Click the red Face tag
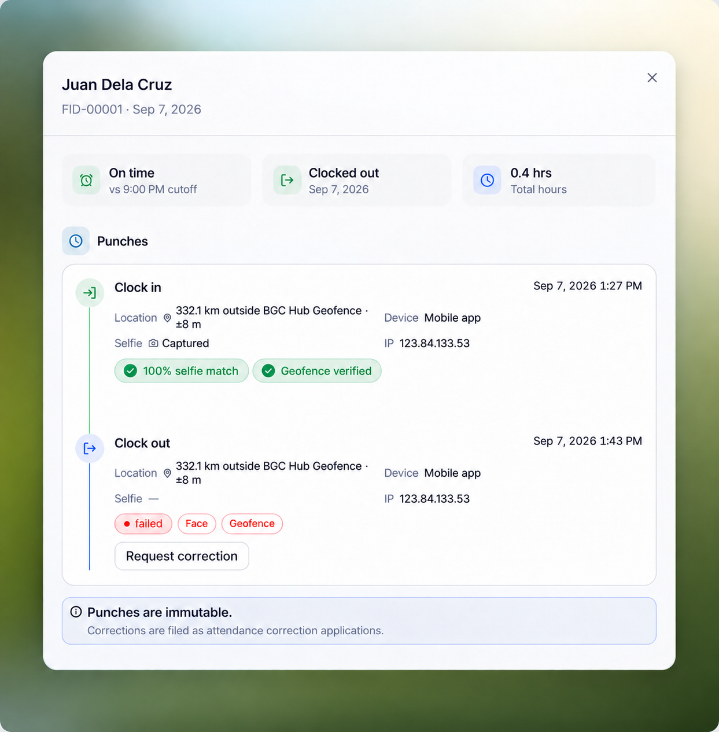 tap(197, 524)
